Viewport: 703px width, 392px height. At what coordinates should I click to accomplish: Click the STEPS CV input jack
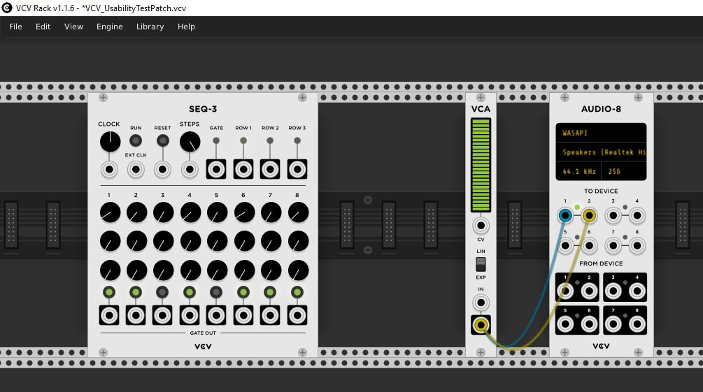pyautogui.click(x=190, y=170)
